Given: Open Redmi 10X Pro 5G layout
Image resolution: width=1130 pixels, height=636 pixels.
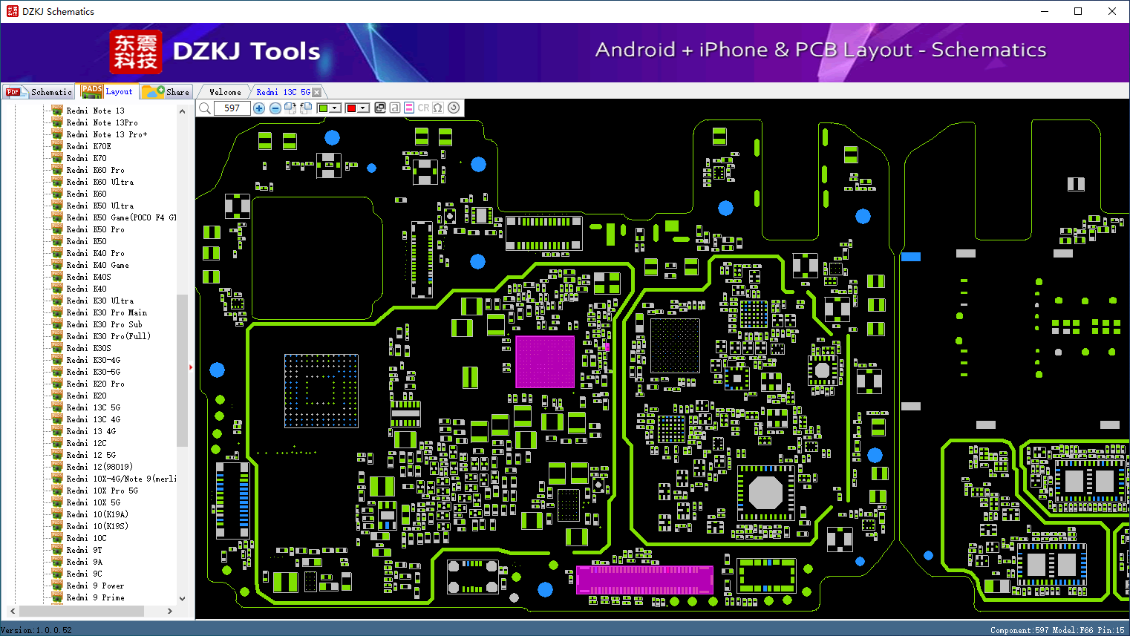Looking at the screenshot, I should [x=102, y=491].
